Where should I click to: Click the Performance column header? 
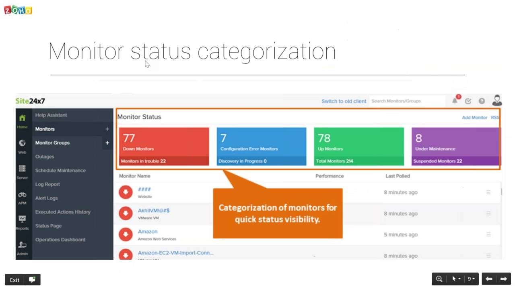click(330, 176)
